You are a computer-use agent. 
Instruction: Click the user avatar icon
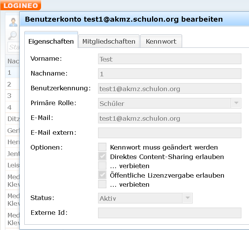[14, 22]
